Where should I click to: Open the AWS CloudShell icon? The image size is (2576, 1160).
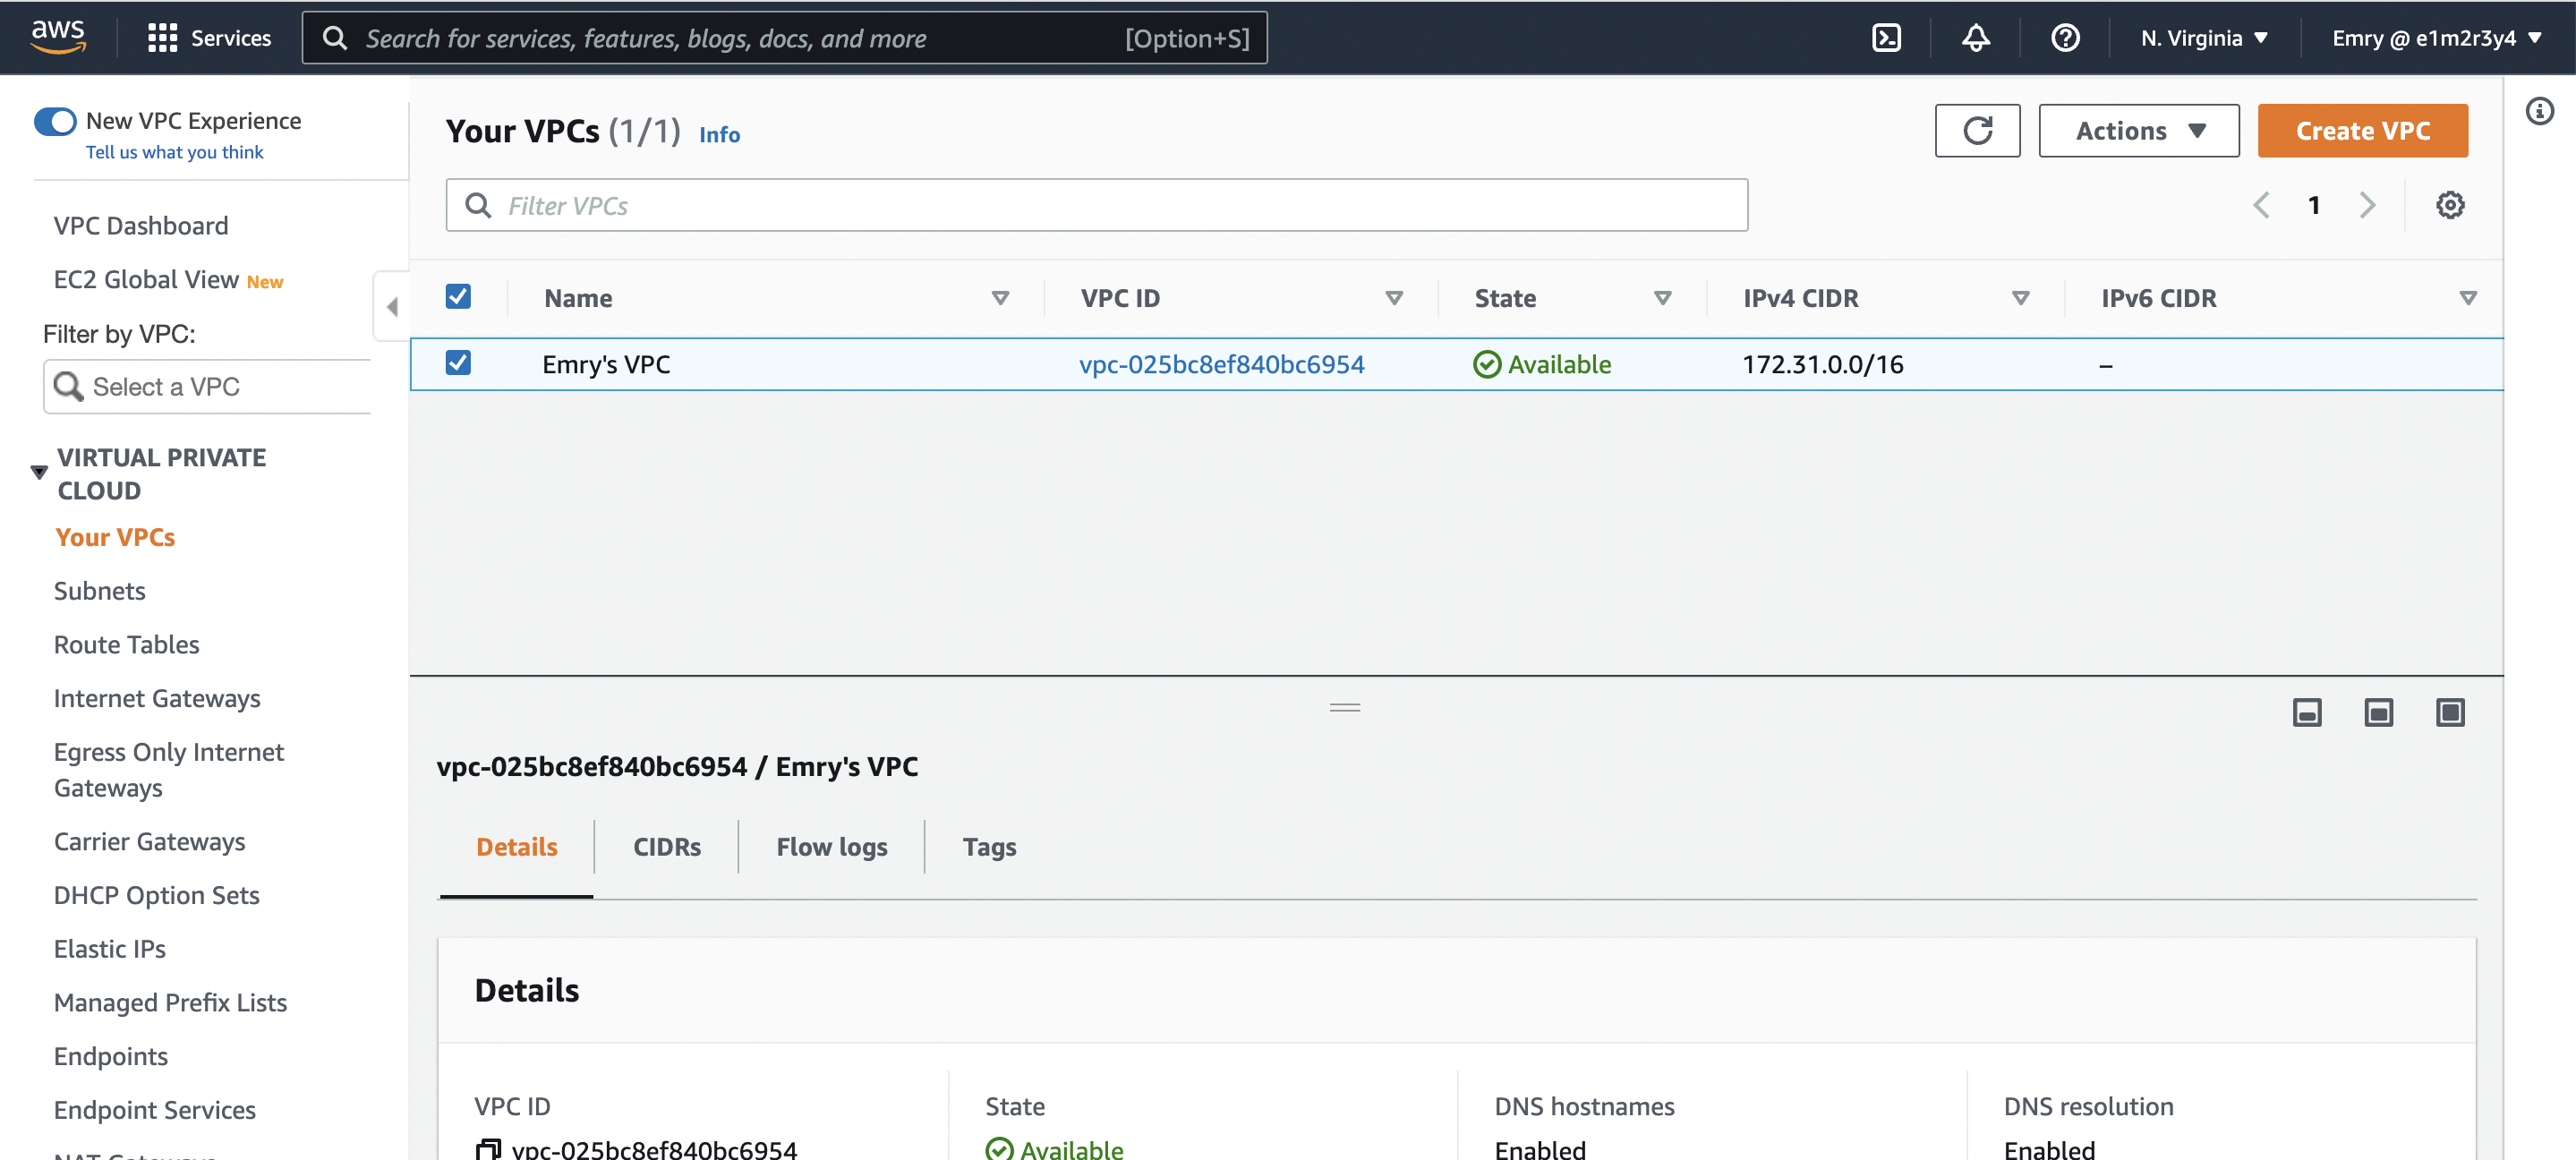coord(1886,38)
